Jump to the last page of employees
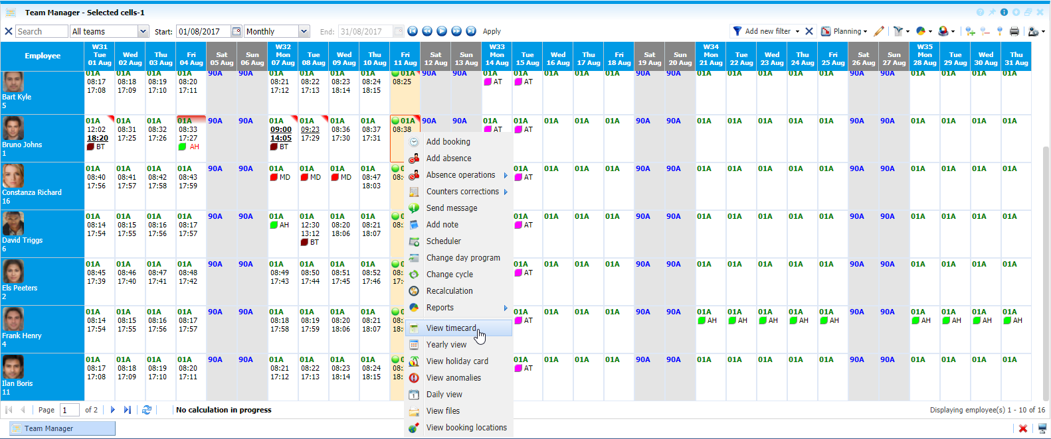Viewport: 1051px width, 439px height. click(128, 410)
